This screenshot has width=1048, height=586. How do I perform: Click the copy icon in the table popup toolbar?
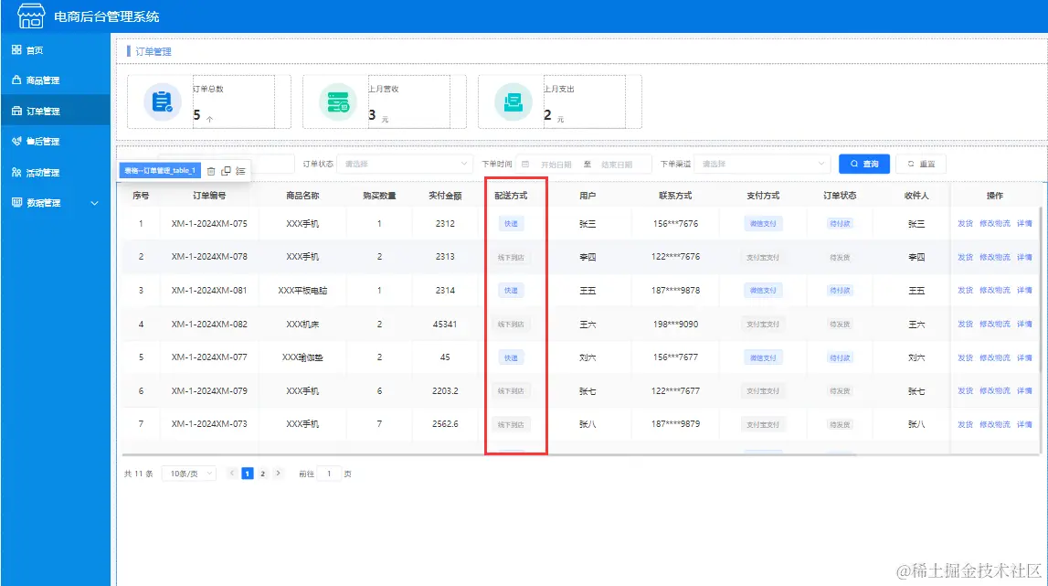[226, 171]
